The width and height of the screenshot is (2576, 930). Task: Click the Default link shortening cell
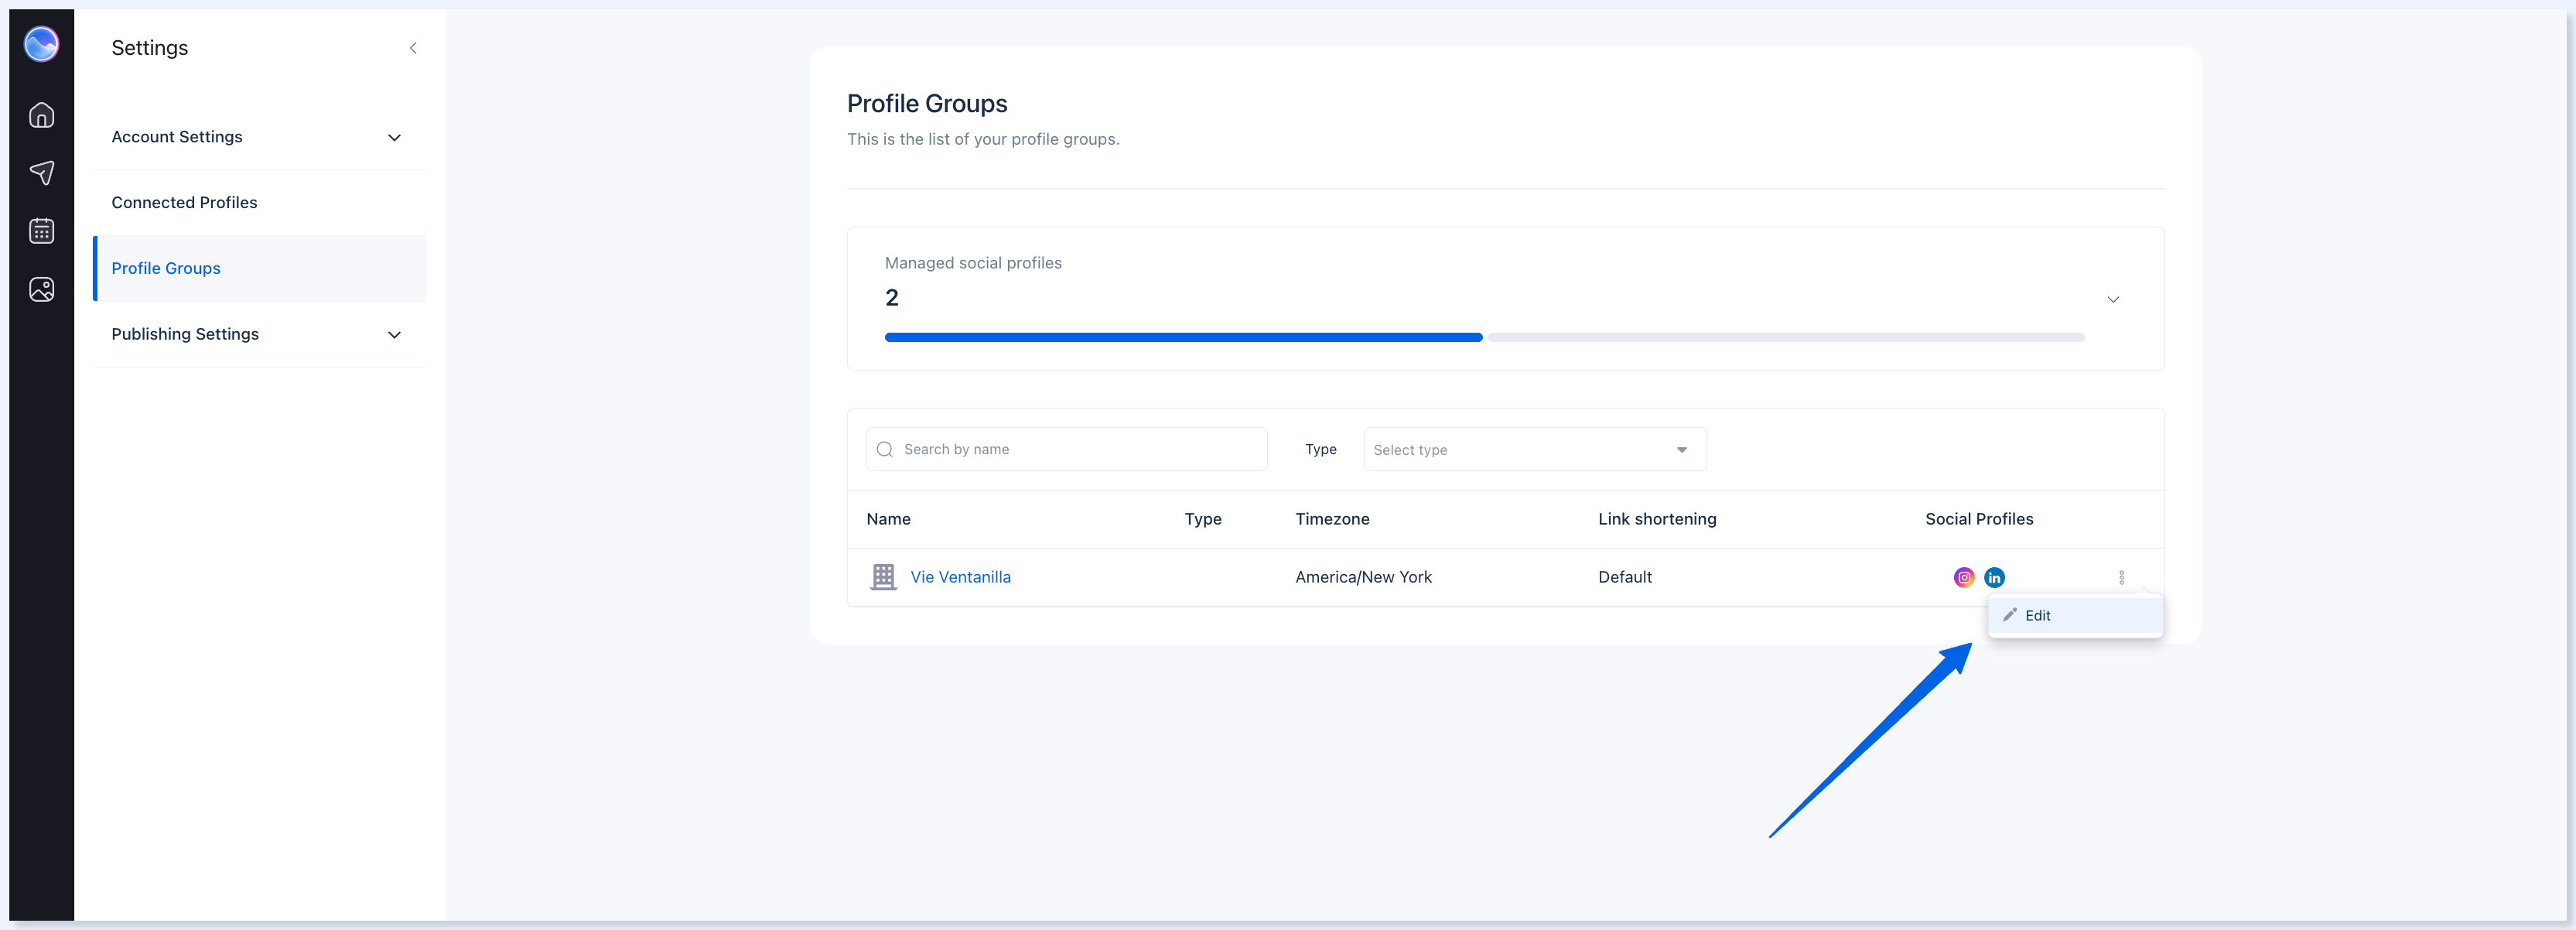click(x=1625, y=577)
